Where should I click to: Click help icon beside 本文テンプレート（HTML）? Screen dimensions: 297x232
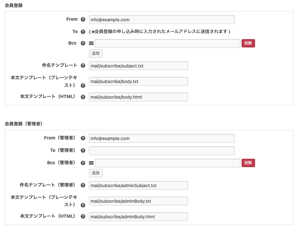coord(83,97)
